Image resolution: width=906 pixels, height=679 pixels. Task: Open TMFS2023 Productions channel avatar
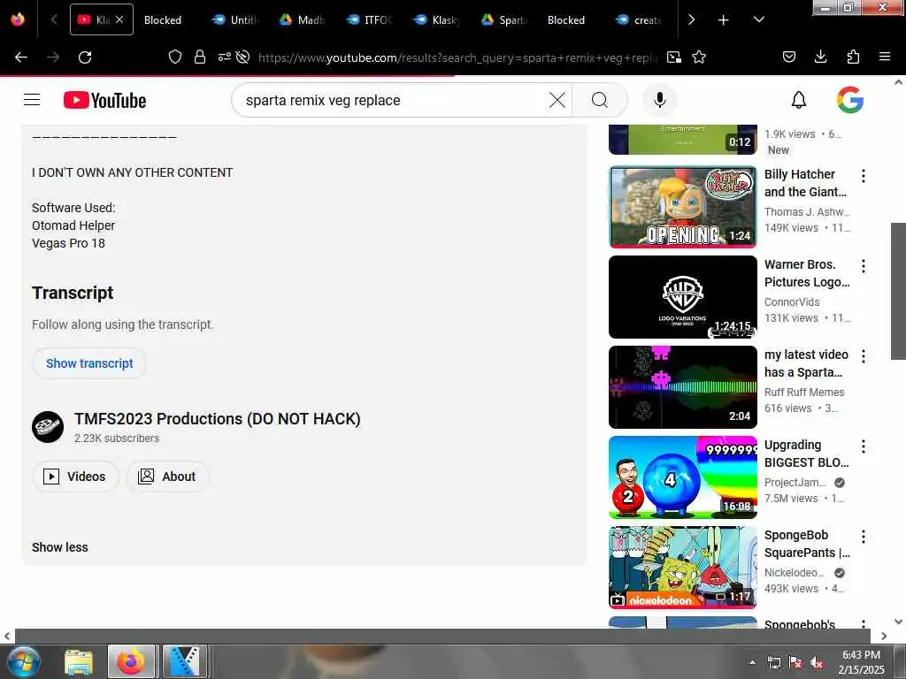click(48, 427)
